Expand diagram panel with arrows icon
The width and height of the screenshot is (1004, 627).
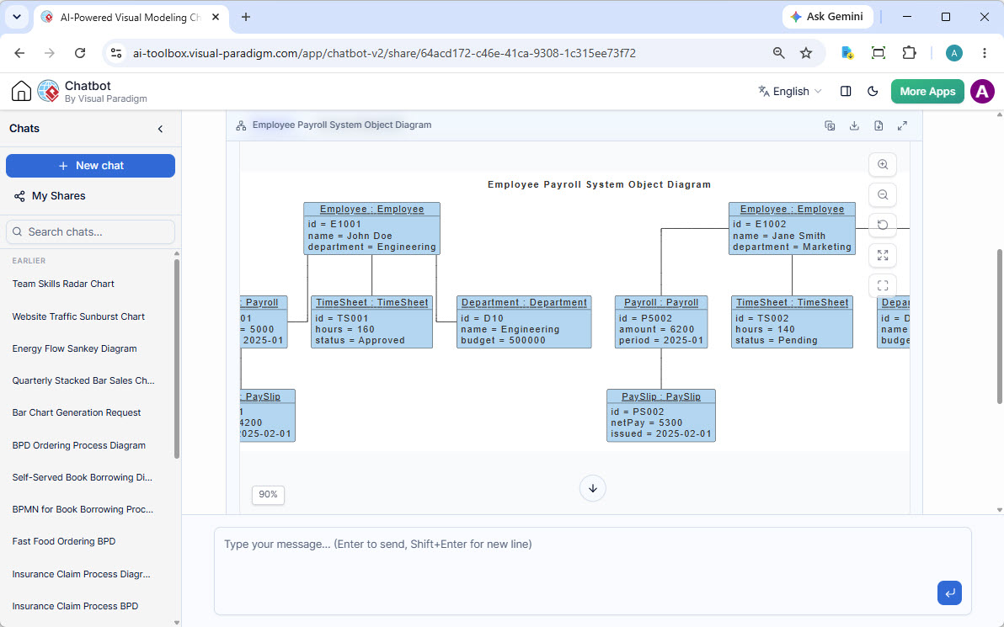[902, 126]
